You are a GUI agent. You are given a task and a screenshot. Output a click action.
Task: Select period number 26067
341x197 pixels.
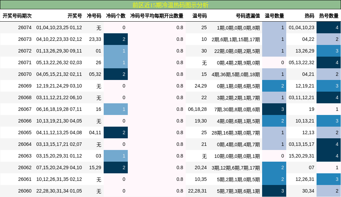point(25,109)
